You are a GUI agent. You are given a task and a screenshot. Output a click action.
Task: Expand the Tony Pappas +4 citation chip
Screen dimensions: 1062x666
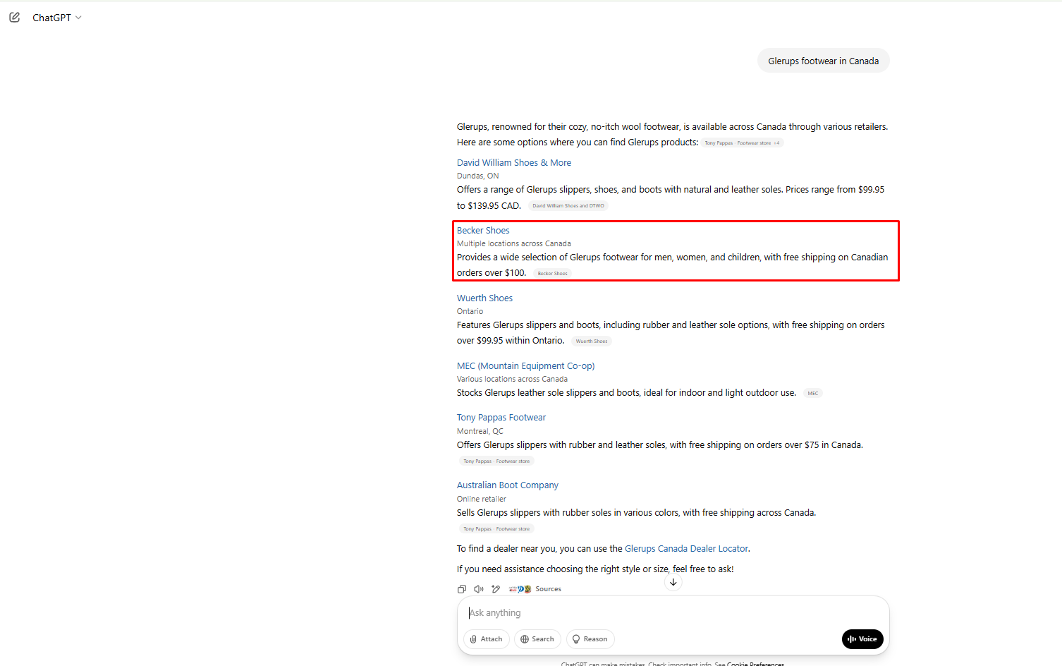[x=742, y=143]
